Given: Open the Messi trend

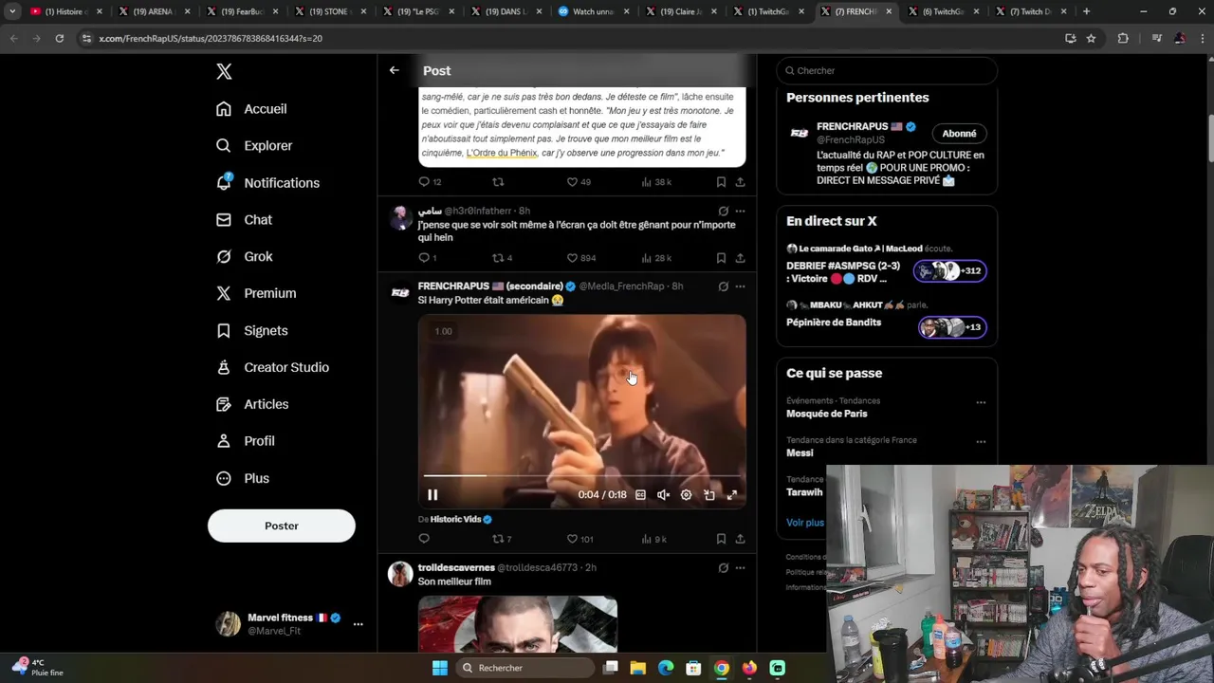Looking at the screenshot, I should point(800,453).
